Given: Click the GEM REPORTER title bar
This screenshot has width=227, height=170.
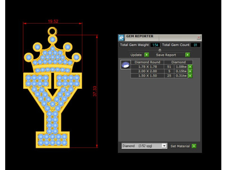Looking at the screenshot, I should click(160, 38).
